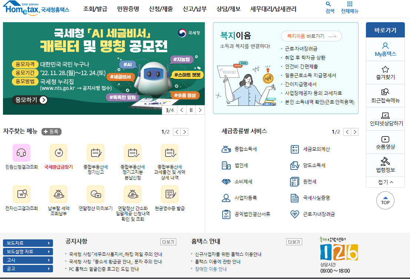Select 법인세 building icon
Screen dimensions: 410x279
coord(226,165)
